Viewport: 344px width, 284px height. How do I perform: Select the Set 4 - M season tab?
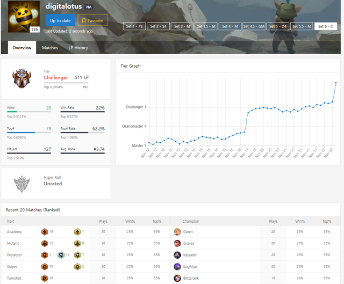230,26
